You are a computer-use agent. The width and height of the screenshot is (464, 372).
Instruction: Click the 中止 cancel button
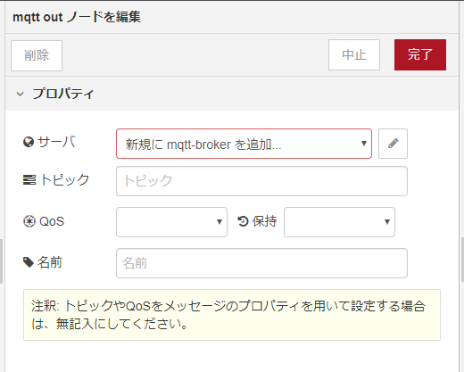[x=354, y=54]
